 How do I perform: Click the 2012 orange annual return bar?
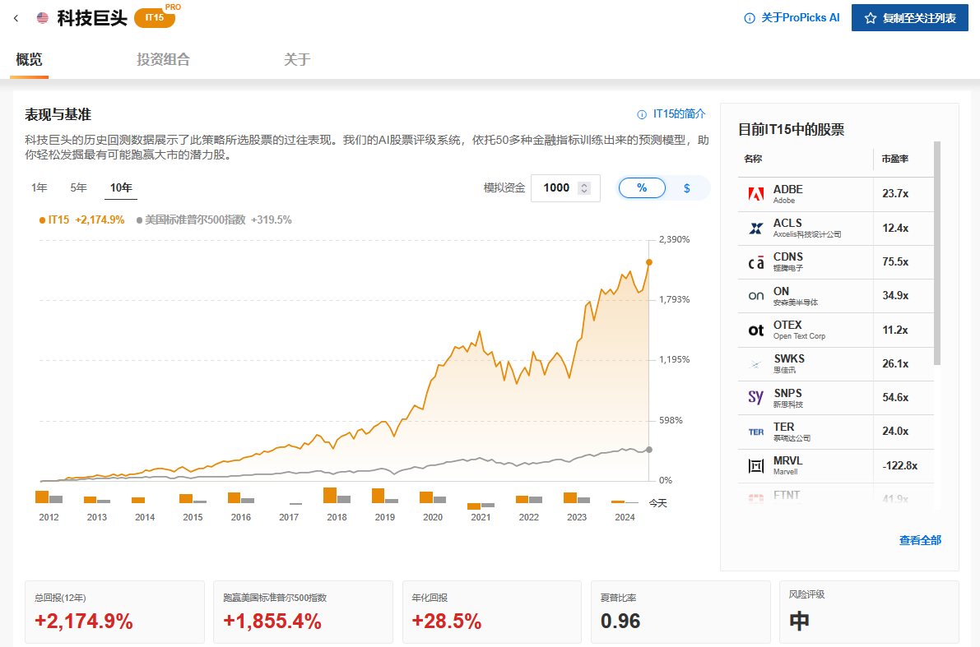pos(42,497)
